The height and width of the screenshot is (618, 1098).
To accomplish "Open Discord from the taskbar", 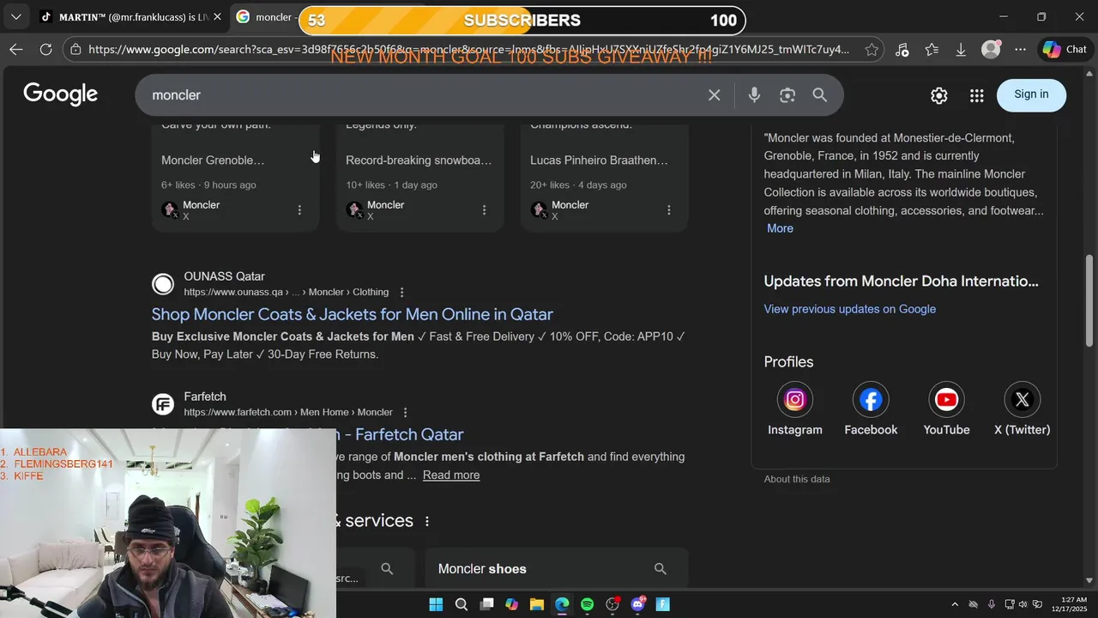I will 637,604.
